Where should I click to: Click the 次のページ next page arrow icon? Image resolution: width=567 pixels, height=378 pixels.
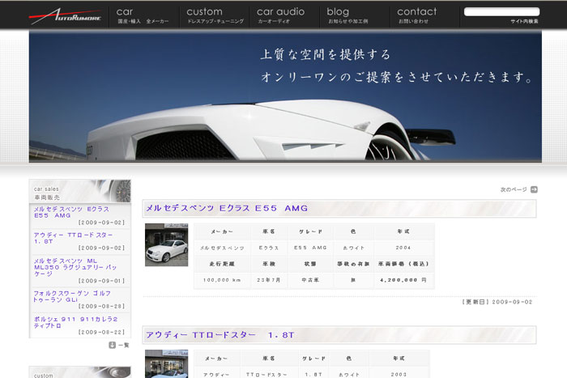pyautogui.click(x=534, y=189)
